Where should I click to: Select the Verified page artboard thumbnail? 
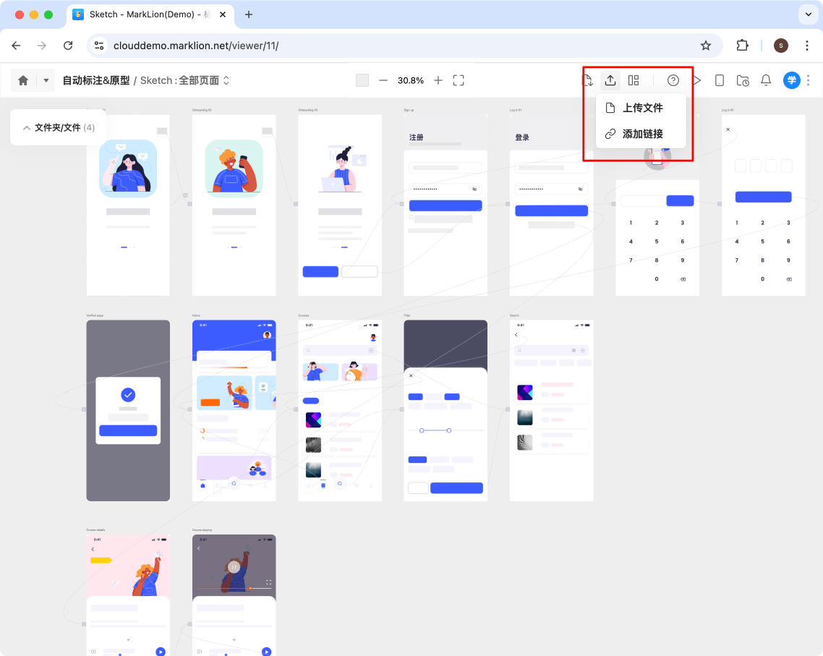click(128, 410)
